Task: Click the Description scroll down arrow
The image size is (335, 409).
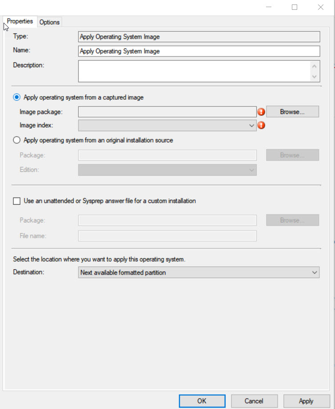Action: pos(315,77)
